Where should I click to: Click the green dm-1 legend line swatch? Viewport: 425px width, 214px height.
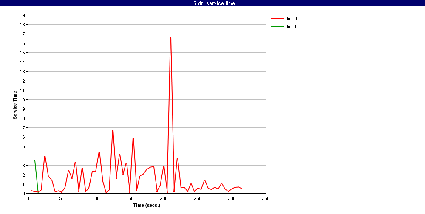[x=277, y=27]
